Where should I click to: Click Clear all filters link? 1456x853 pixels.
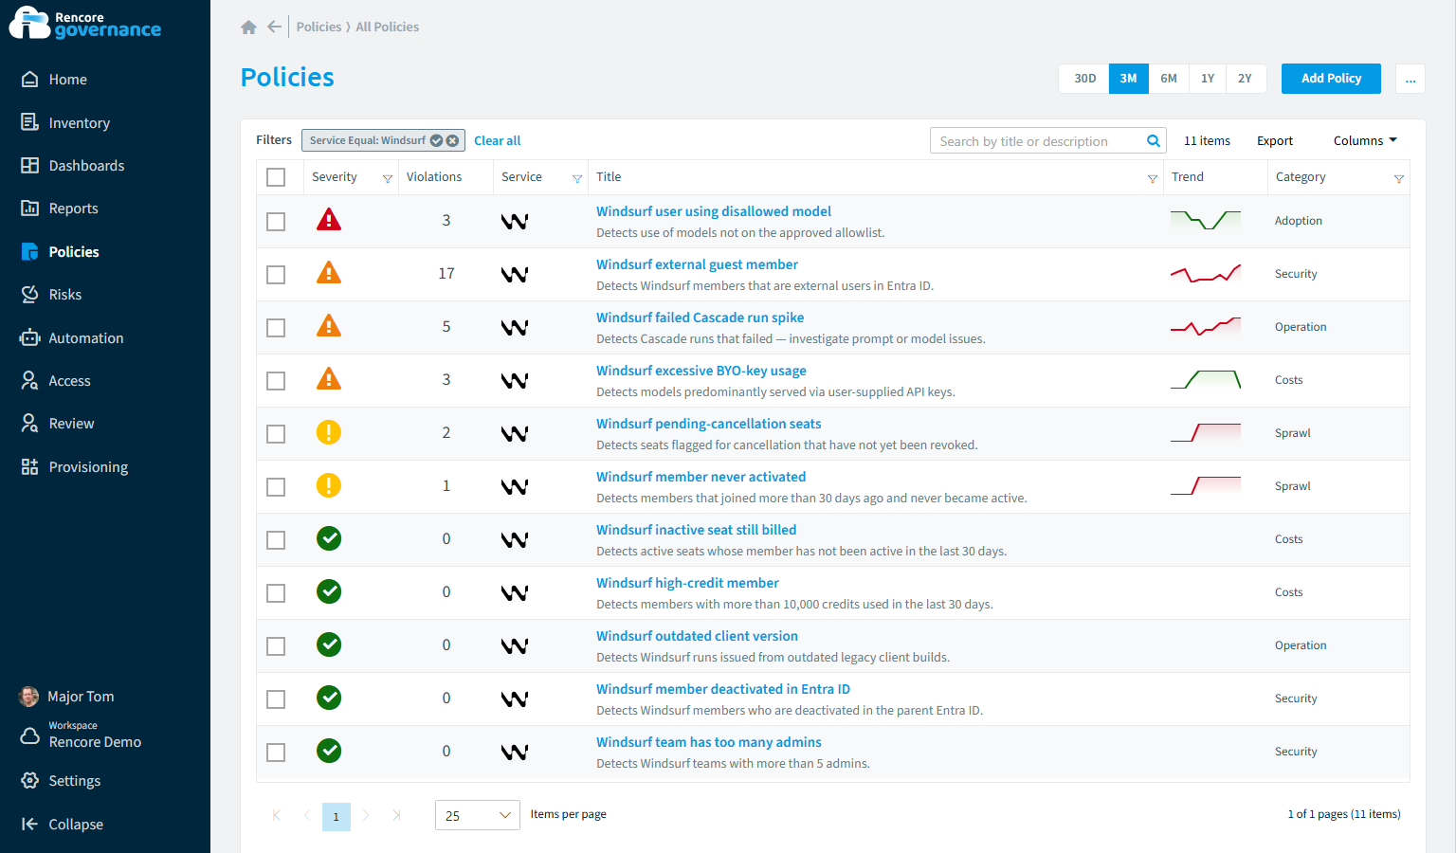tap(497, 141)
